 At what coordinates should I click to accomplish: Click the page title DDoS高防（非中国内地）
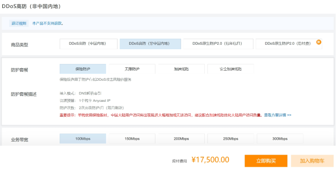(x=31, y=6)
